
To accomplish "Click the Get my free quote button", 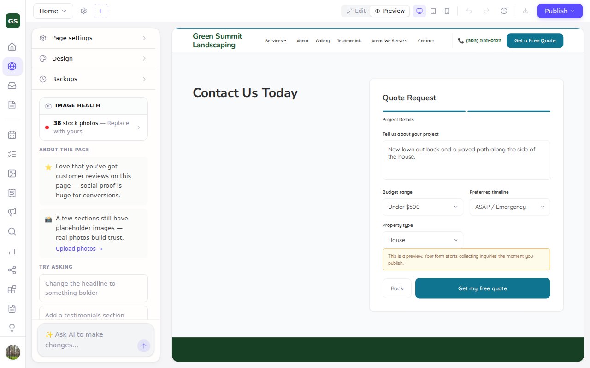I will point(483,288).
